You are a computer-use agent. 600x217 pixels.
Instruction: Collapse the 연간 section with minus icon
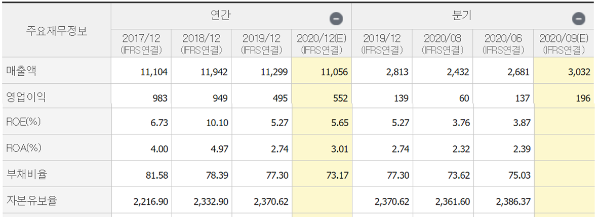[x=336, y=19]
